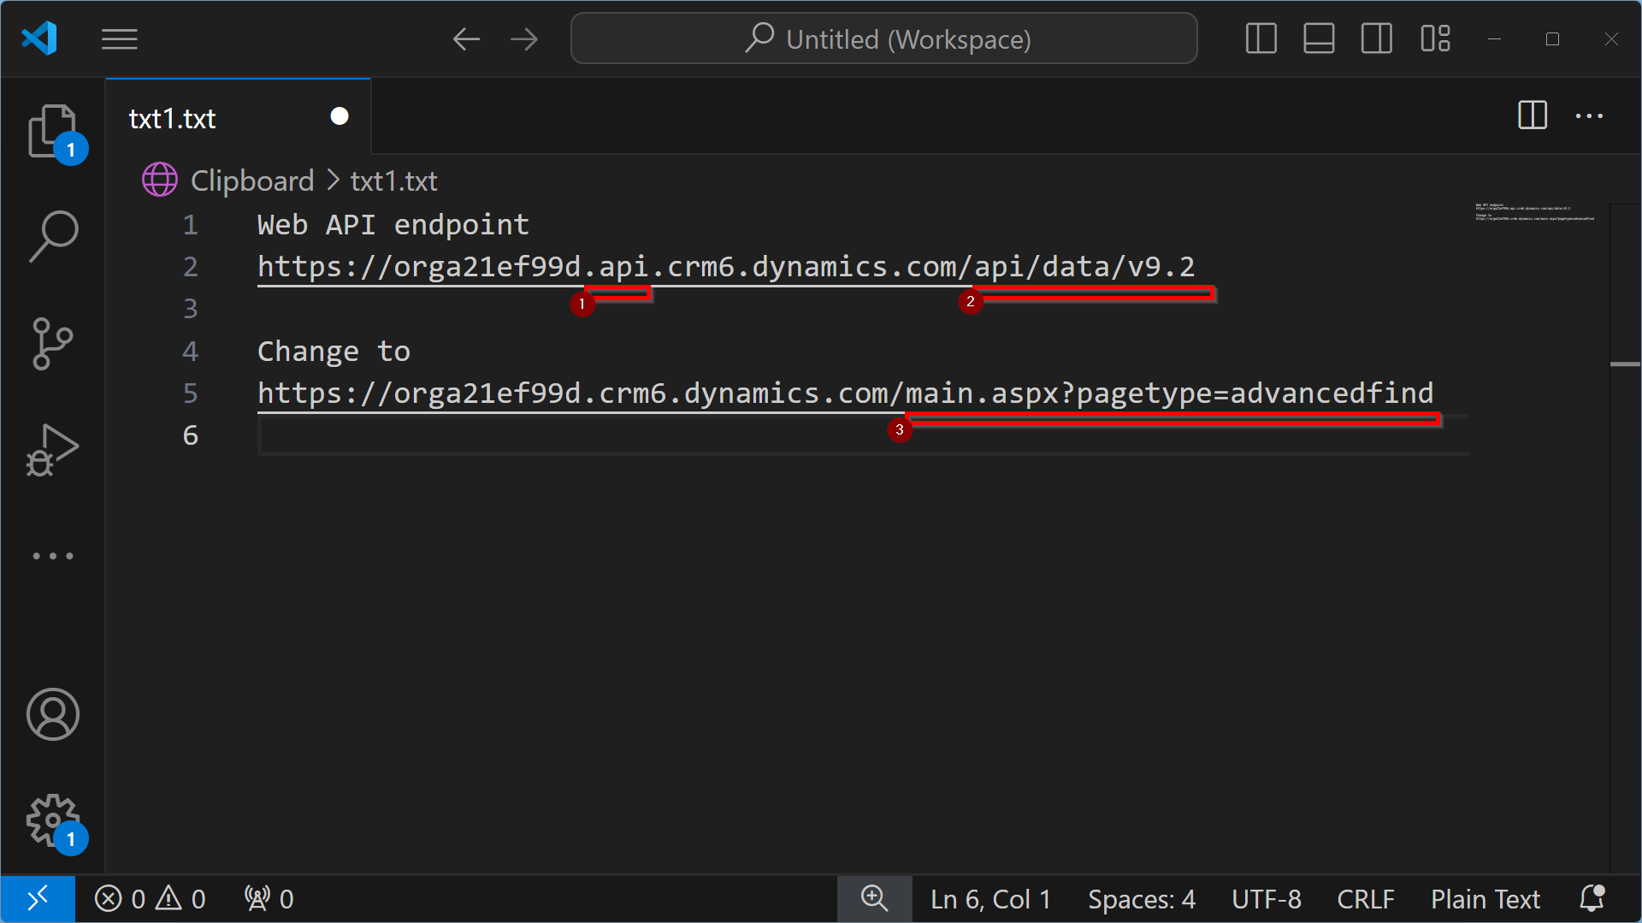Click the txt1.txt breadcrumb

(x=393, y=181)
